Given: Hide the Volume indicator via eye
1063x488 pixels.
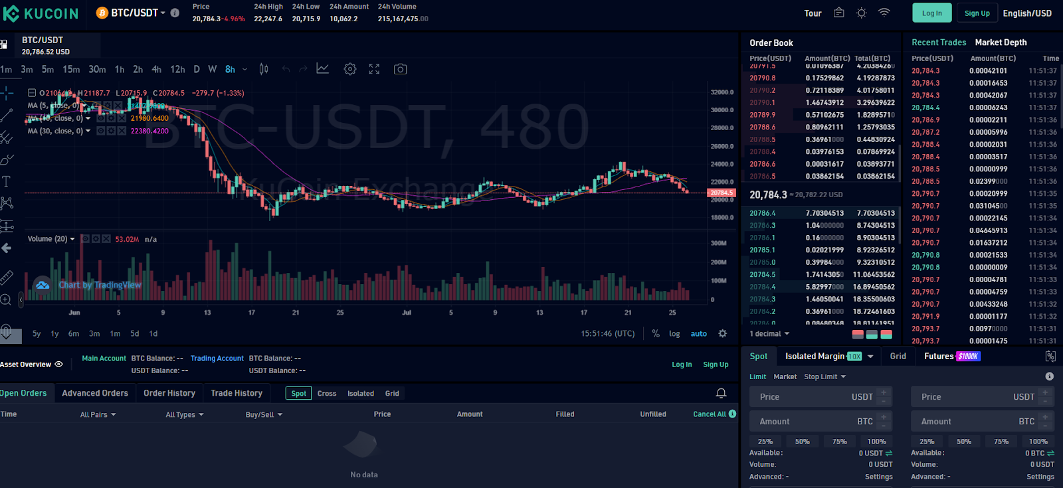Looking at the screenshot, I should pyautogui.click(x=85, y=239).
